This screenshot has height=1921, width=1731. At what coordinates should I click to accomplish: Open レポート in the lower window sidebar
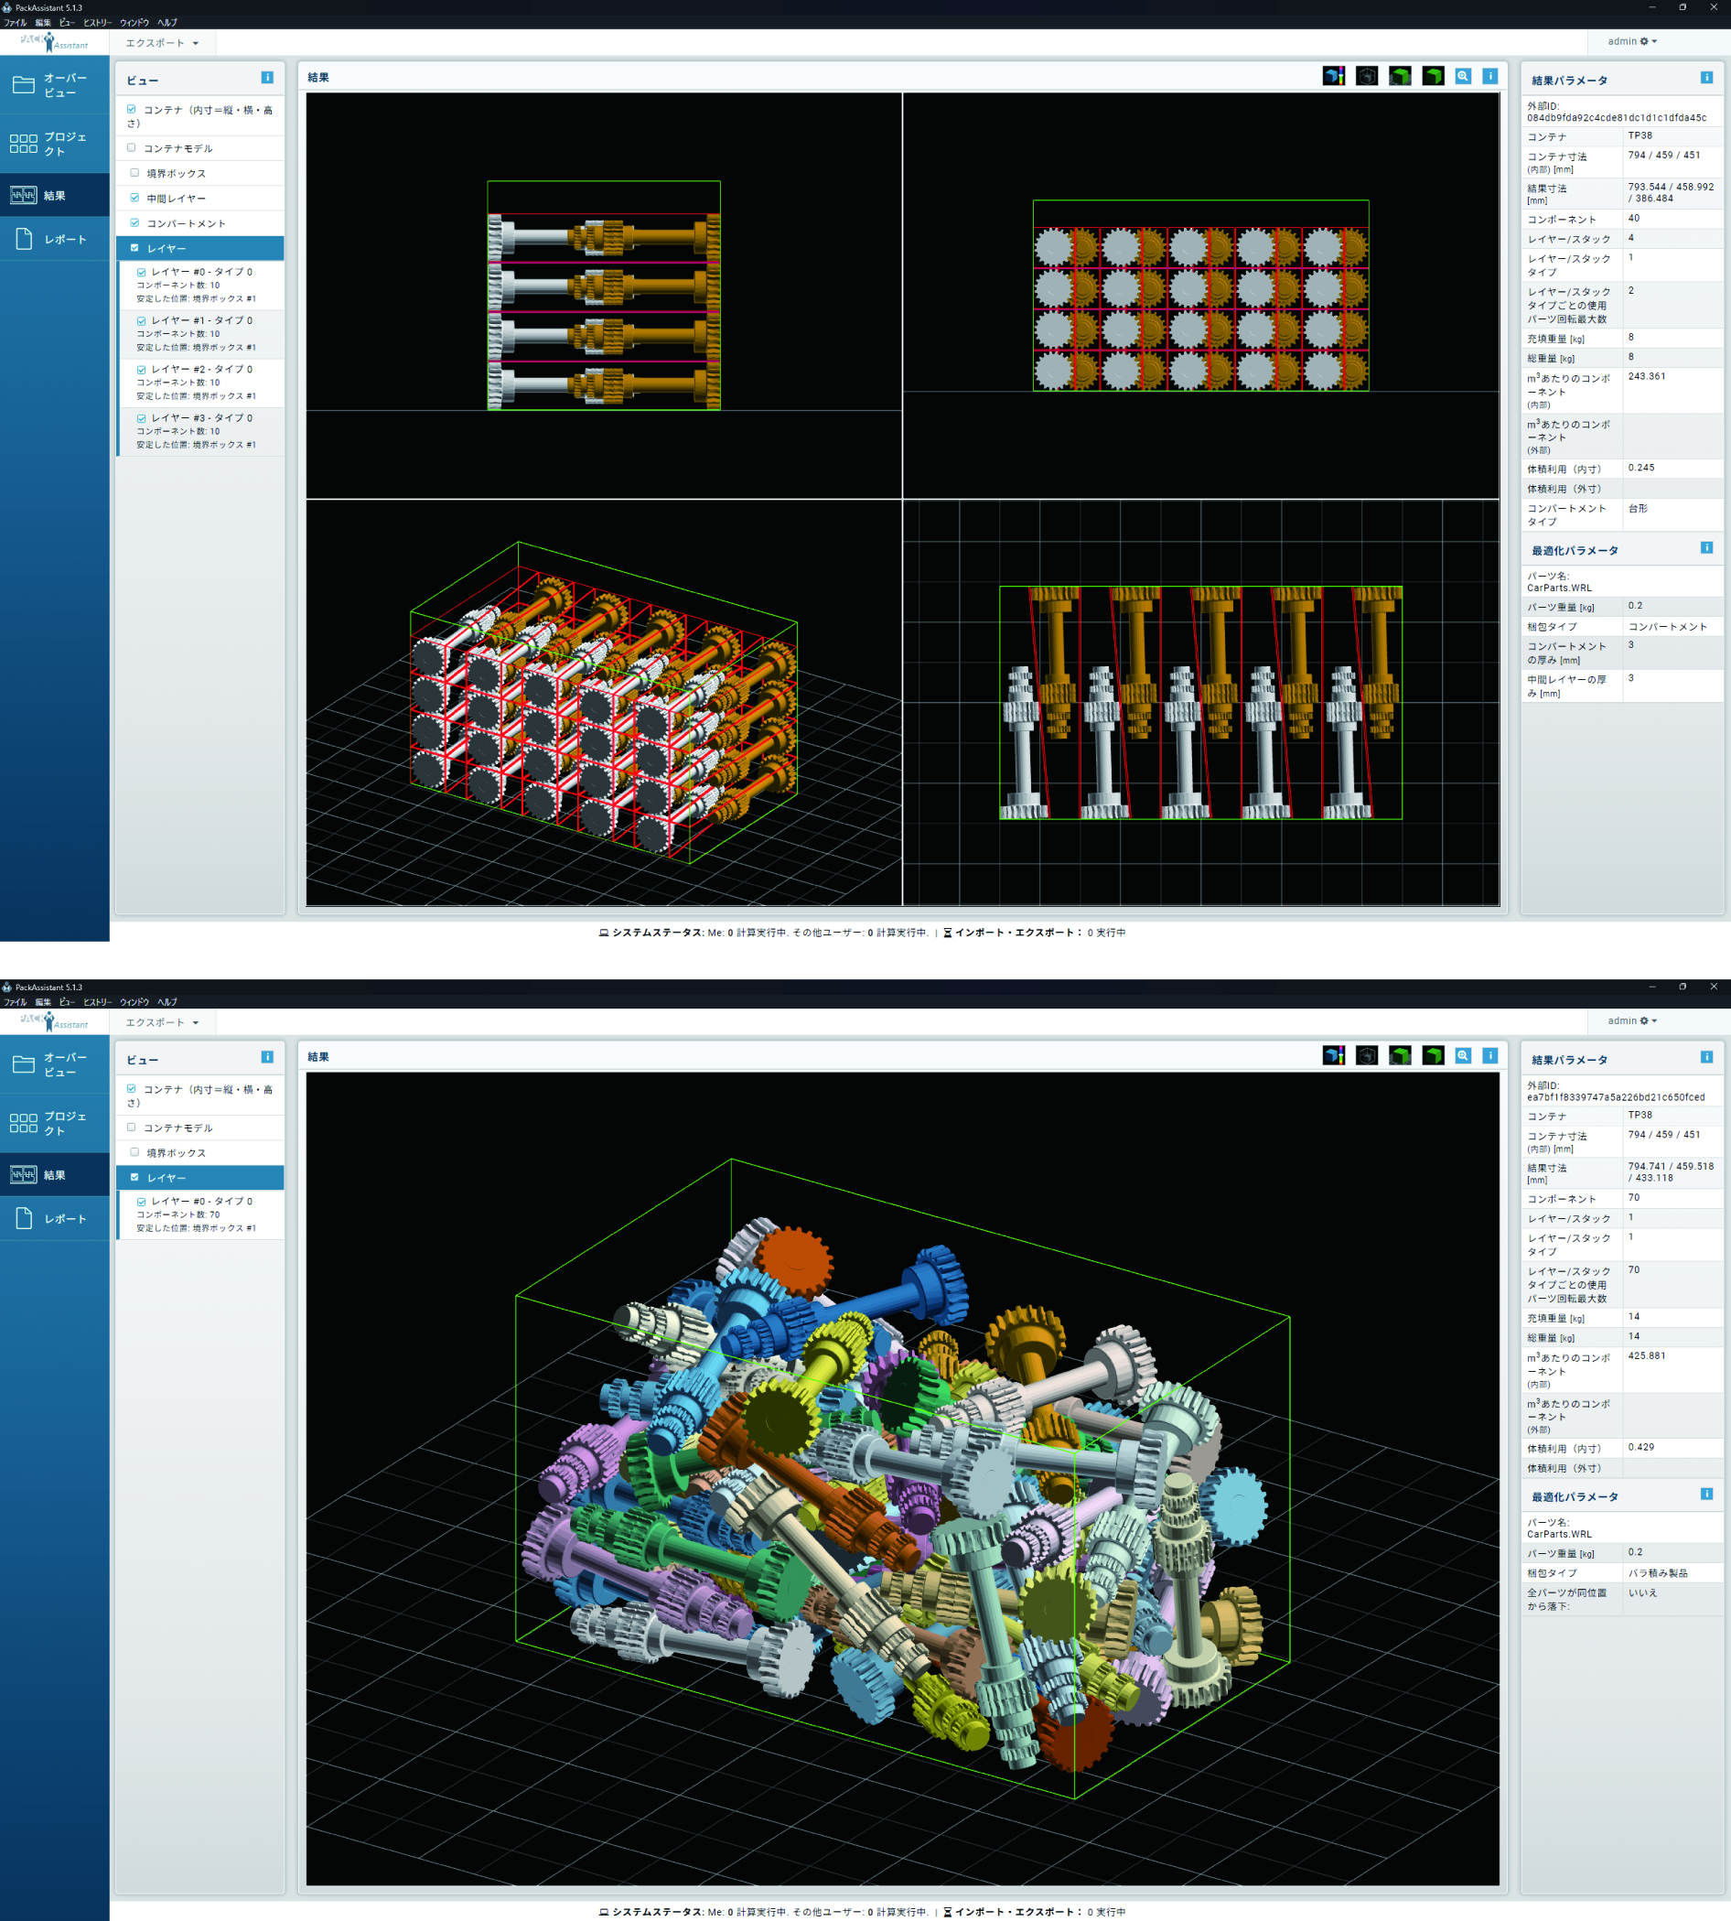[54, 1219]
